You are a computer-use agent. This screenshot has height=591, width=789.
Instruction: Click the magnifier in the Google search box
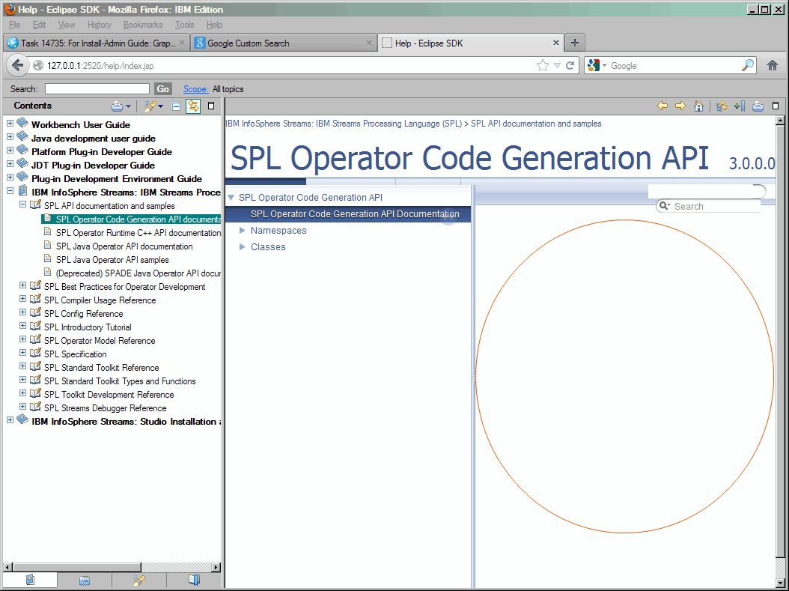click(x=748, y=65)
